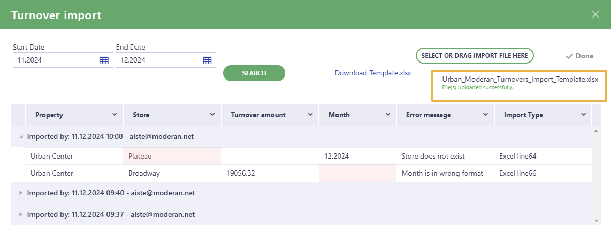The width and height of the screenshot is (611, 234).
Task: Select the Broadway store cell
Action: click(172, 173)
